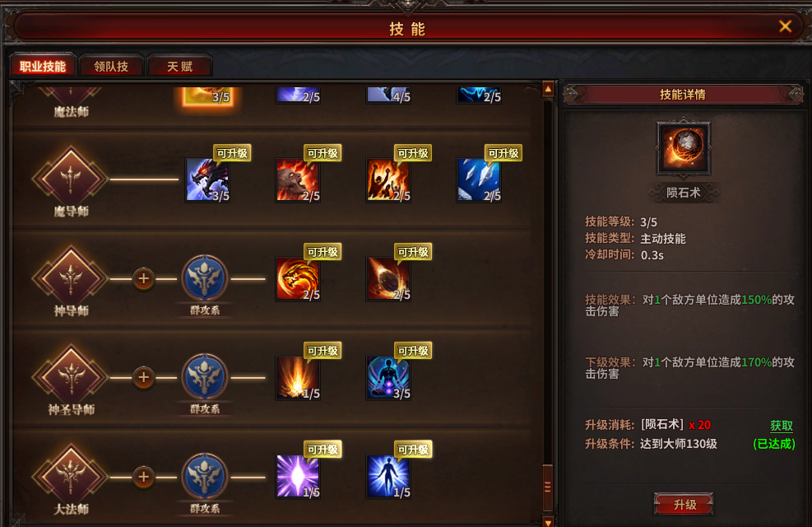Expand the plus node beside 神导师
Image resolution: width=812 pixels, height=527 pixels.
point(143,279)
